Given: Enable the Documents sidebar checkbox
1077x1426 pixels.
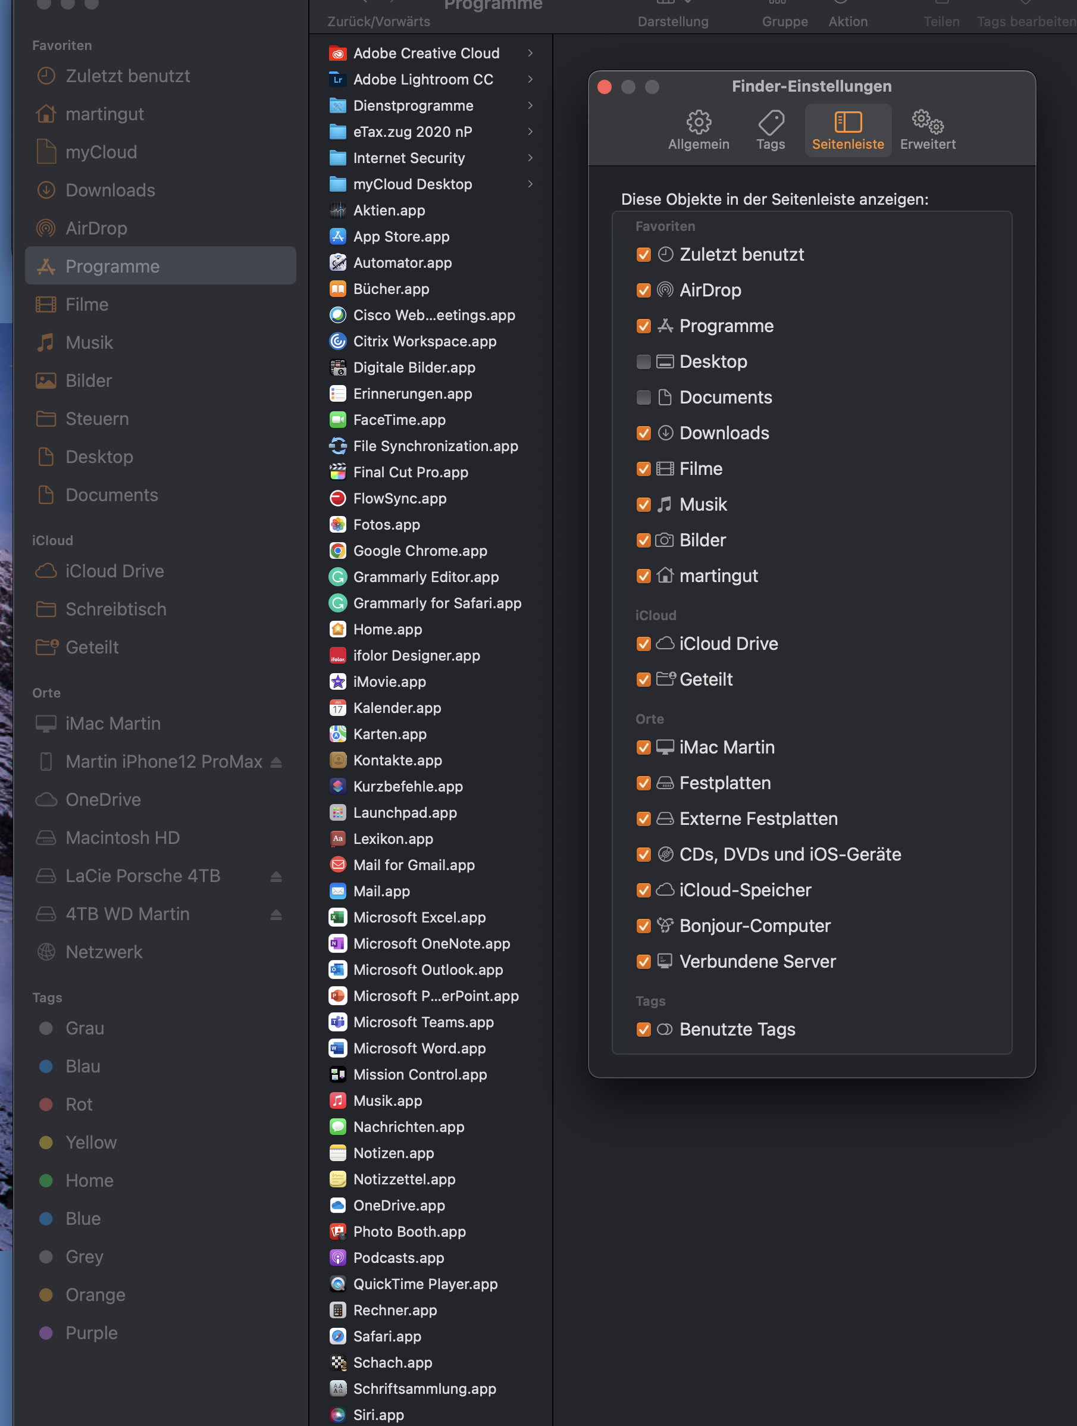Looking at the screenshot, I should 643,397.
